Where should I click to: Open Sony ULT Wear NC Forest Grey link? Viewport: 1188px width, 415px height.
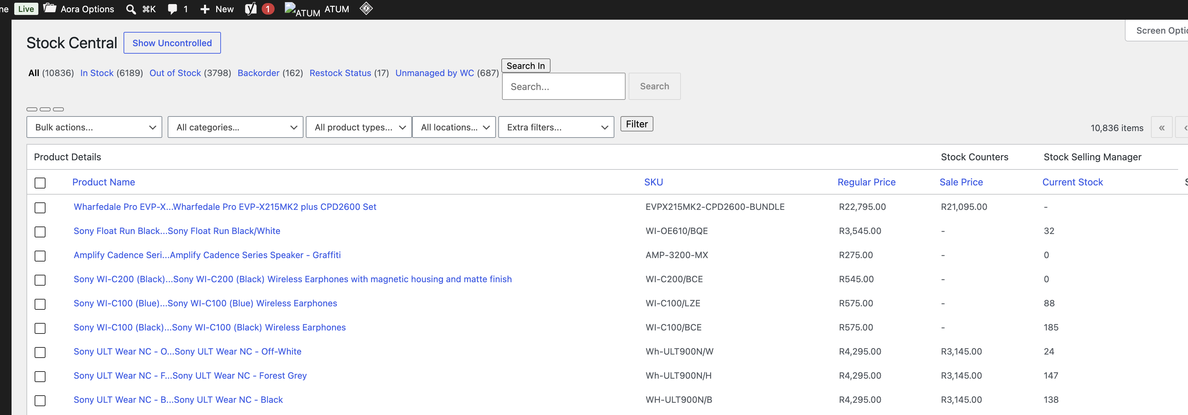(190, 375)
